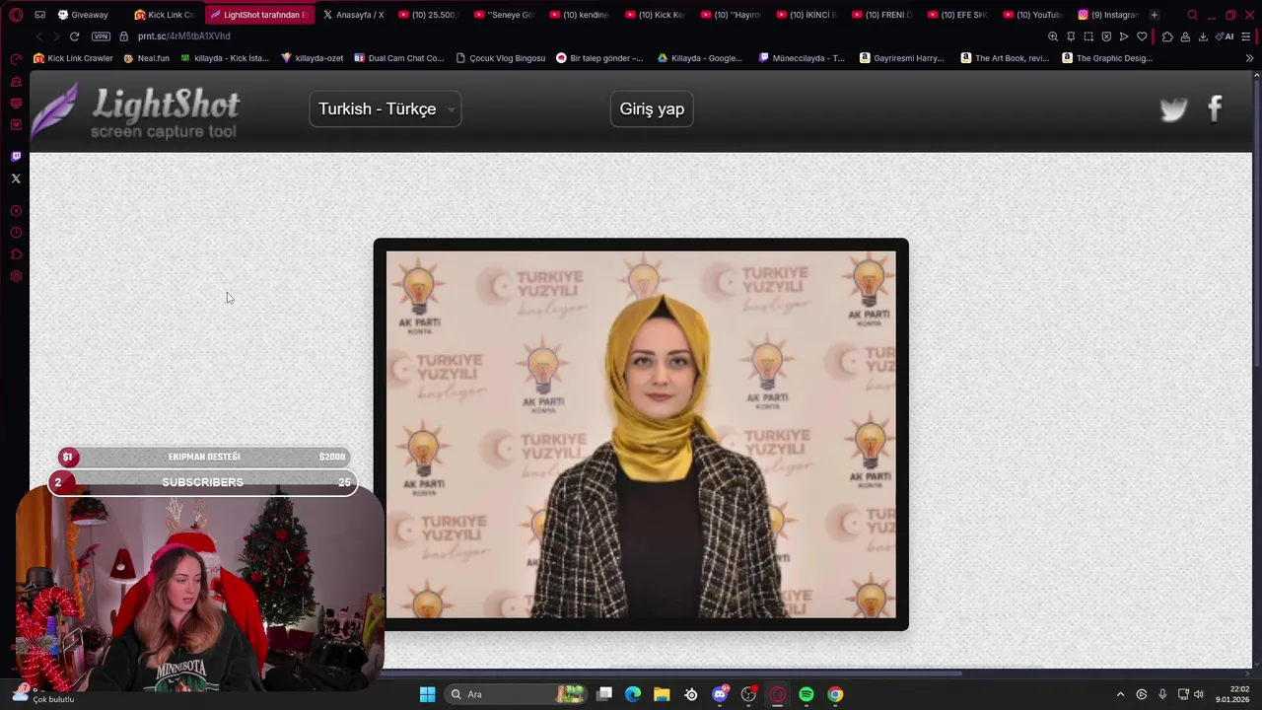Open the The Art Book, revi... bookmark
1262x710 pixels.
pyautogui.click(x=1005, y=58)
